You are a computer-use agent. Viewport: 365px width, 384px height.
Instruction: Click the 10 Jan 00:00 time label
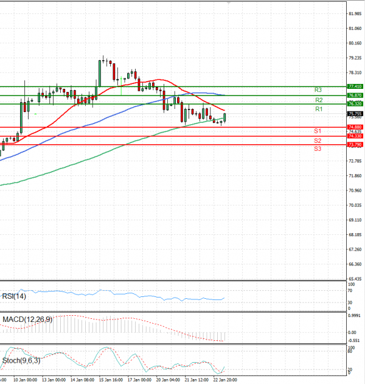[x=25, y=380]
